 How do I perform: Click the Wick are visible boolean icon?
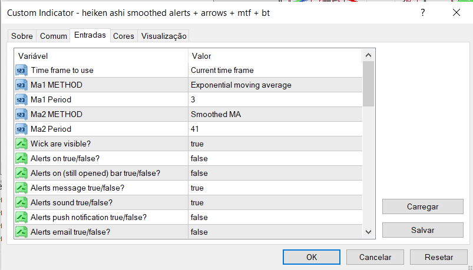tap(21, 144)
